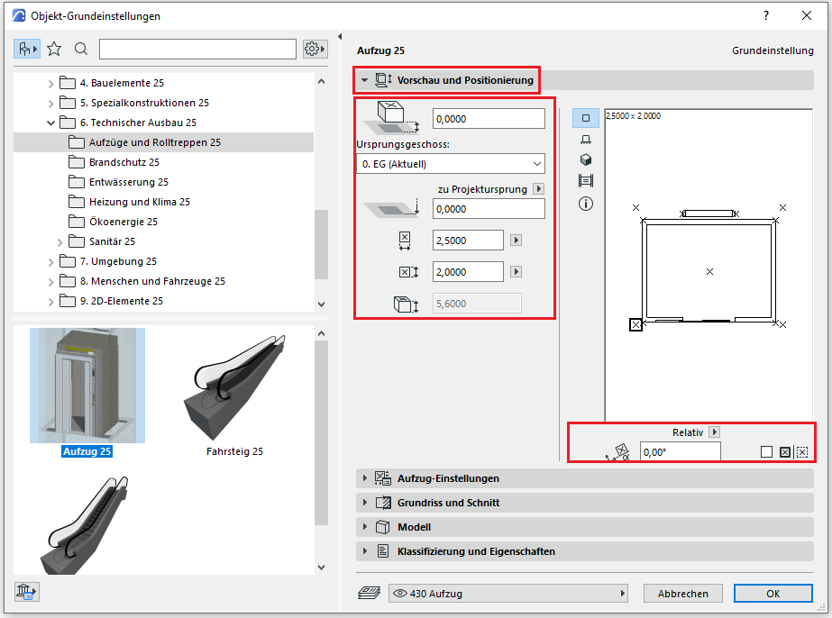Show the preview picture filmstrip icon

(586, 181)
